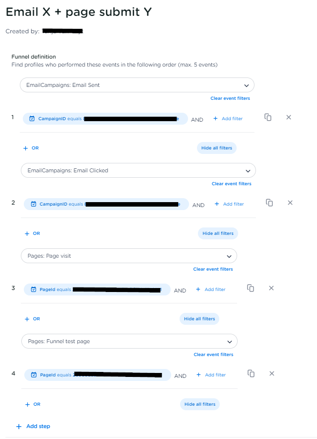Add filter to step 2 CampaignID row
The width and height of the screenshot is (317, 439).
point(229,204)
